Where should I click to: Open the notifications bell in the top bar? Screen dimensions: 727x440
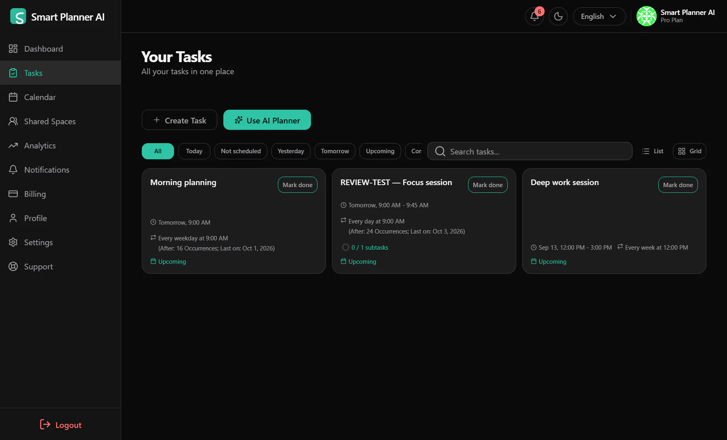point(534,17)
